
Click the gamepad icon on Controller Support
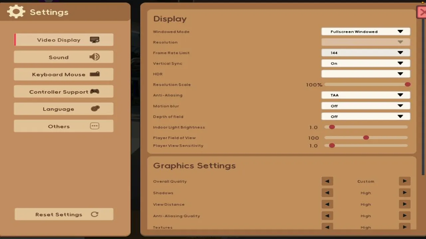click(95, 92)
